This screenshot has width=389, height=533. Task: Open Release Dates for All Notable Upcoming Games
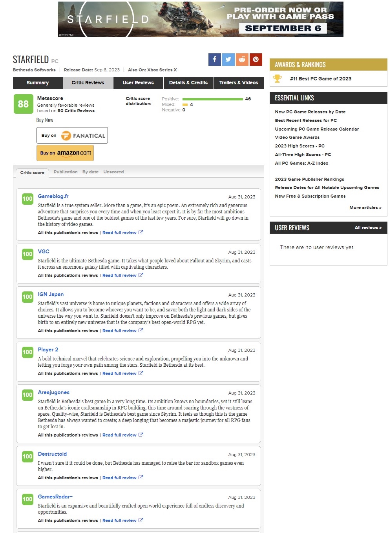click(x=327, y=187)
